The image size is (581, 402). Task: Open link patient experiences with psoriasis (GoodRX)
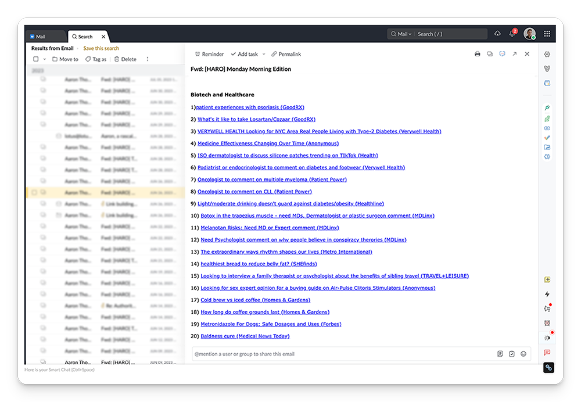pos(250,107)
